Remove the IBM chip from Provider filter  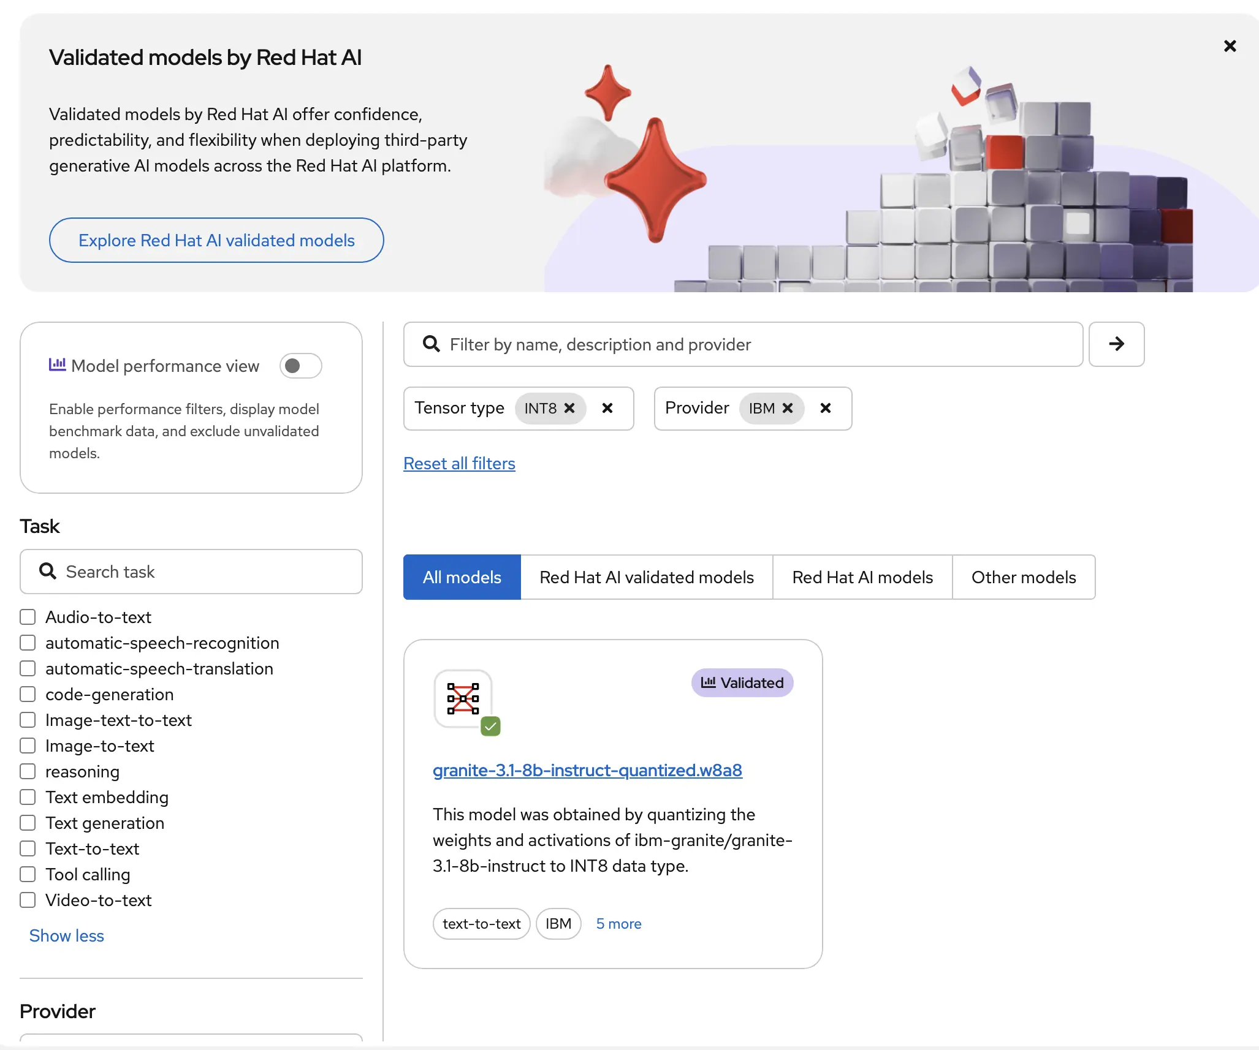[x=788, y=408]
